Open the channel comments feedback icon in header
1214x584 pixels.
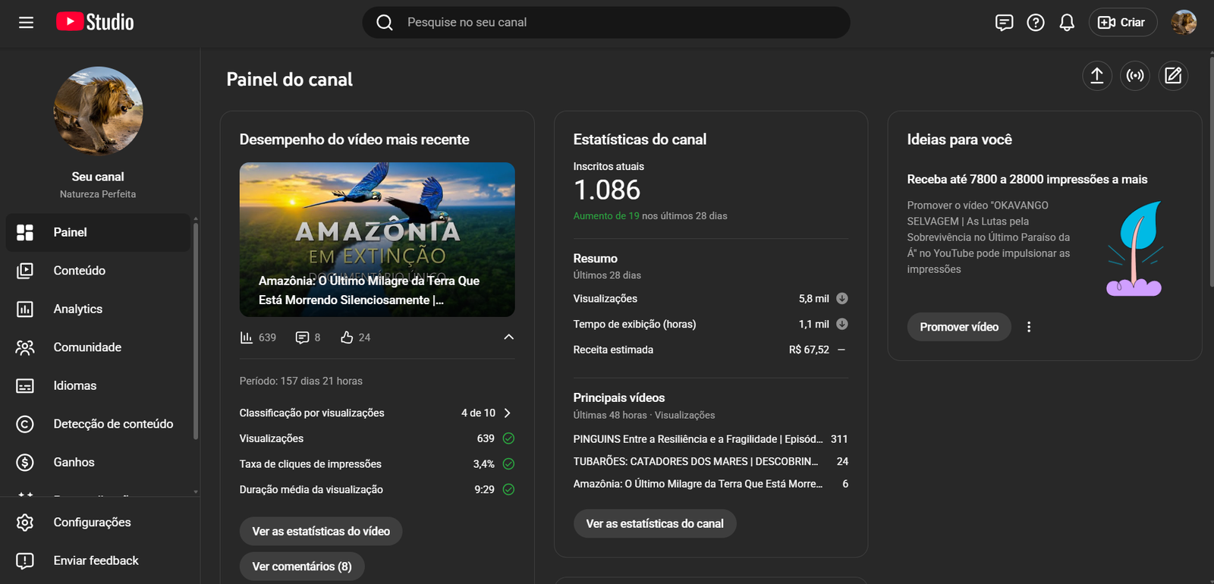(1004, 23)
